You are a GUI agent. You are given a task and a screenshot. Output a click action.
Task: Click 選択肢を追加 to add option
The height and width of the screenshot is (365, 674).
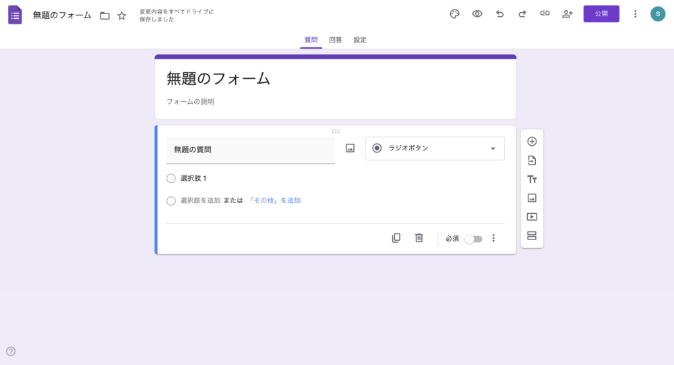pyautogui.click(x=200, y=200)
